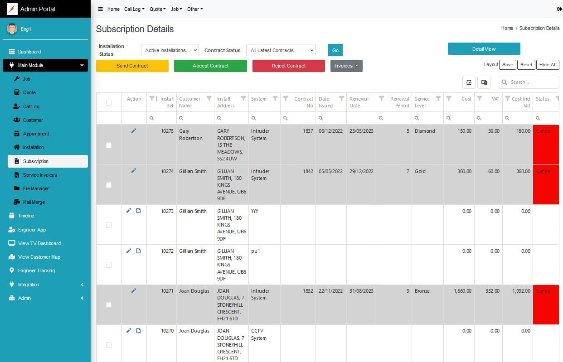Click the Detail View button
Screen dimensions: 563x362
click(x=484, y=49)
